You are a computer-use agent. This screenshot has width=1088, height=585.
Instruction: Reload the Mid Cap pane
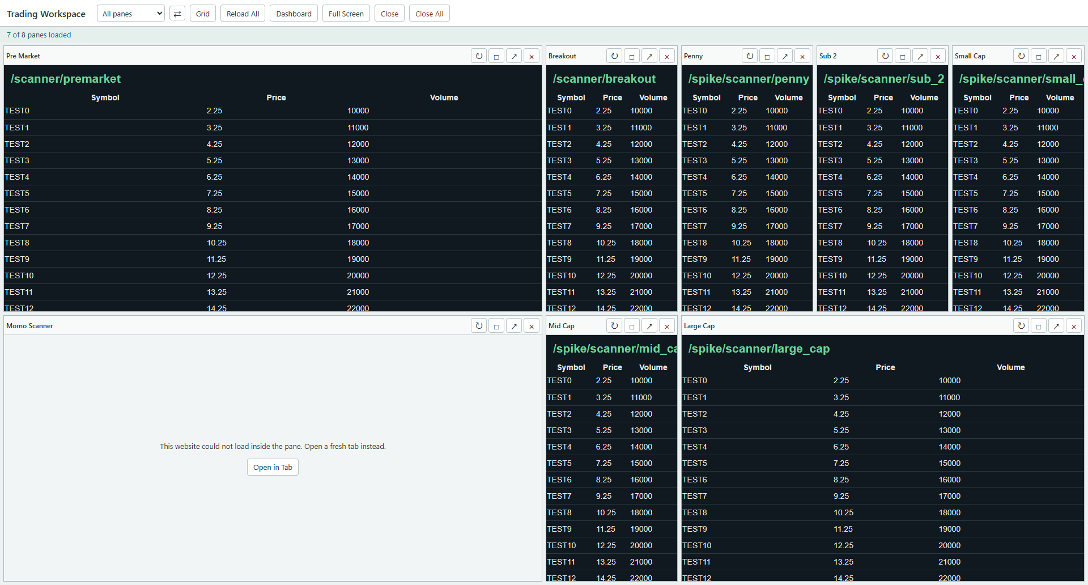coord(614,326)
